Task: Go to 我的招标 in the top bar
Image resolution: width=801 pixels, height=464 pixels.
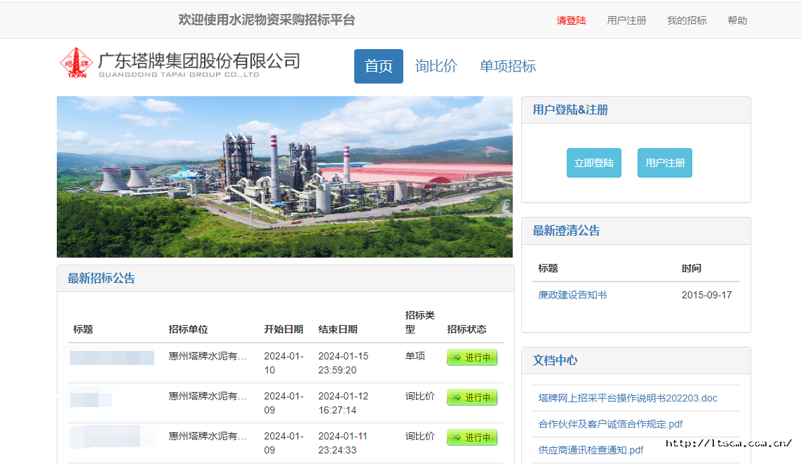Action: click(x=687, y=20)
